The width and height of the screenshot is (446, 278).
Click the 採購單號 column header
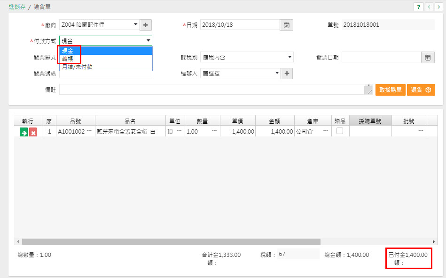[x=370, y=121]
